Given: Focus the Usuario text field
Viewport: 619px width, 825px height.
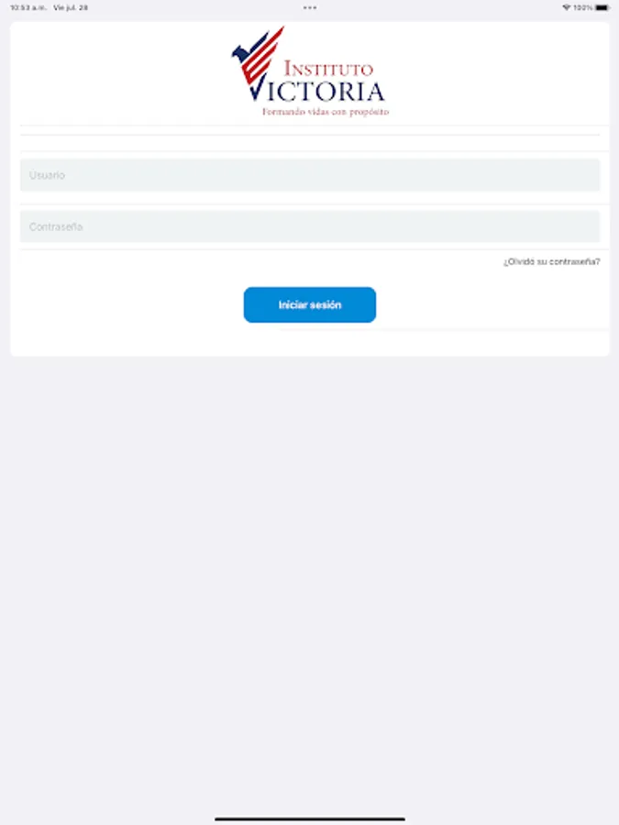Looking at the screenshot, I should [x=310, y=175].
